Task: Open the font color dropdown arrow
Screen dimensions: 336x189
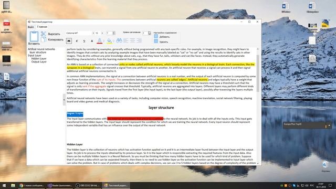Action: [104, 41]
